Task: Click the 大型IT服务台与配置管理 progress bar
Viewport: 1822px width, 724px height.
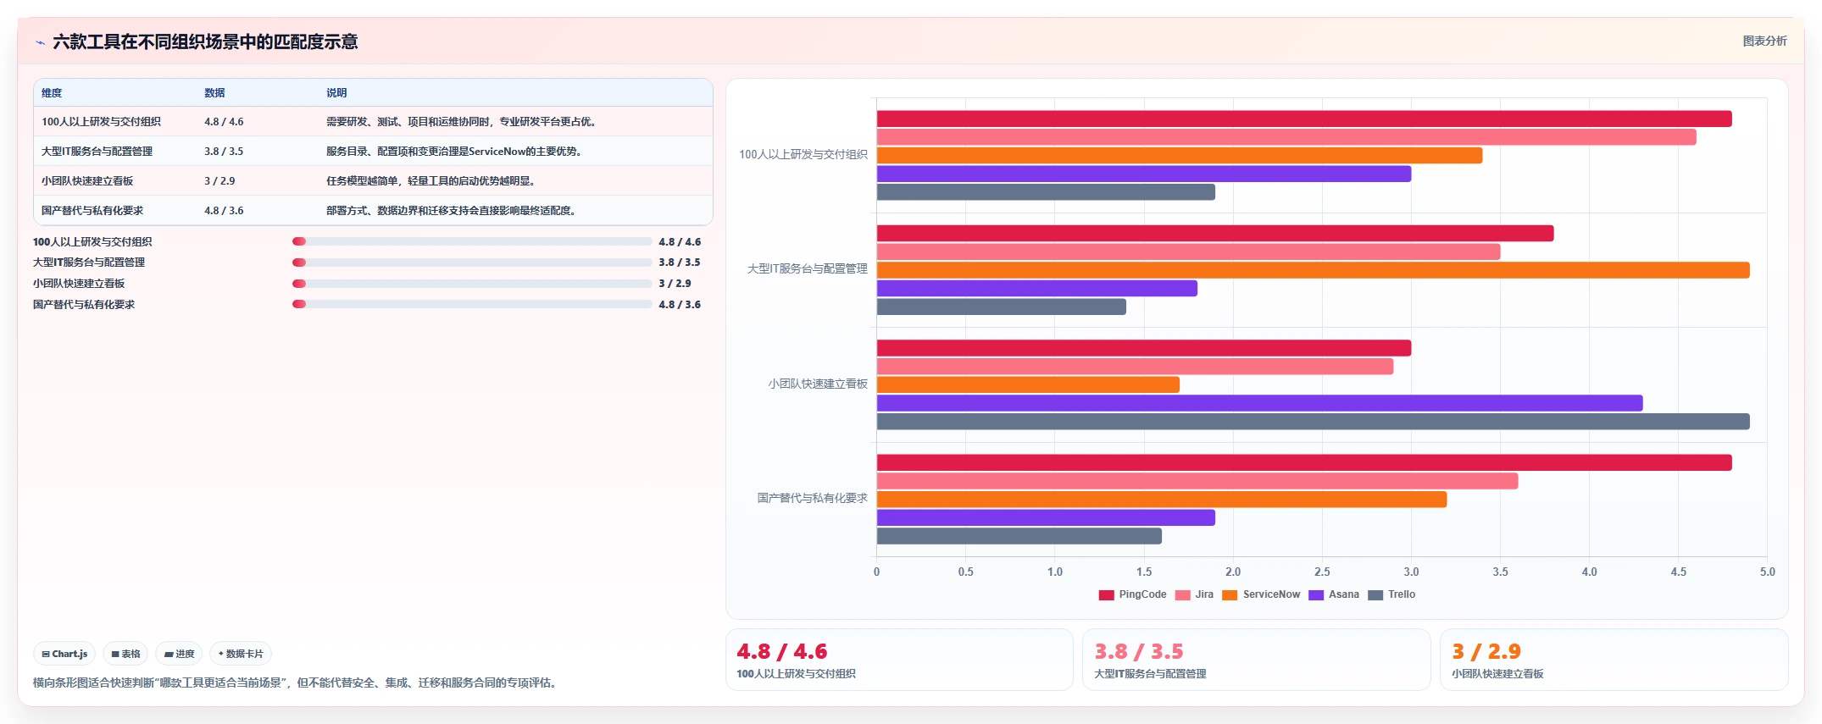Action: click(x=472, y=263)
